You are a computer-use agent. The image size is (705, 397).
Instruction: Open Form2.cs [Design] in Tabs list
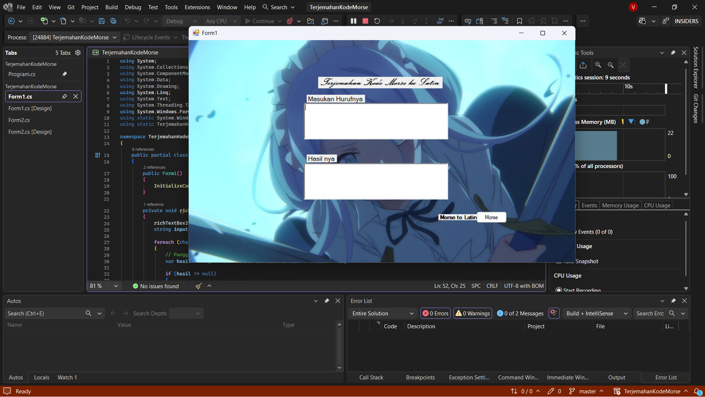[30, 132]
